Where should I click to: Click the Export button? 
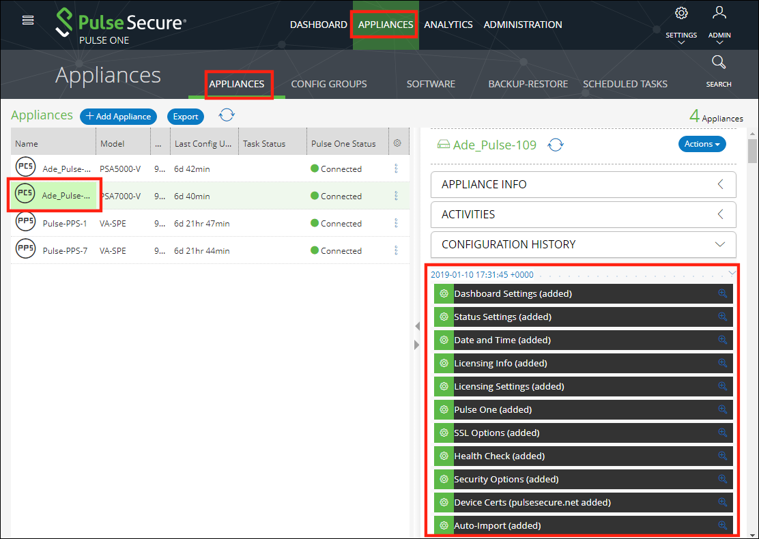pyautogui.click(x=186, y=117)
